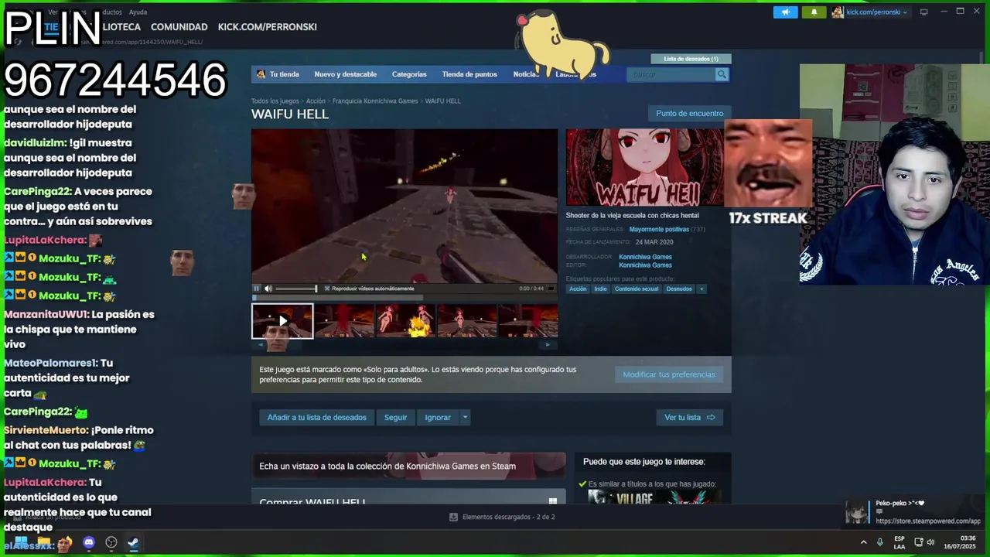Viewport: 990px width, 557px height.
Task: Open Steam notifications bell
Action: pos(814,12)
